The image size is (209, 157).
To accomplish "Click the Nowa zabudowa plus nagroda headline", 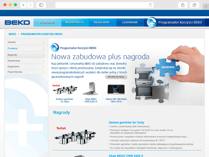I will 100,57.
